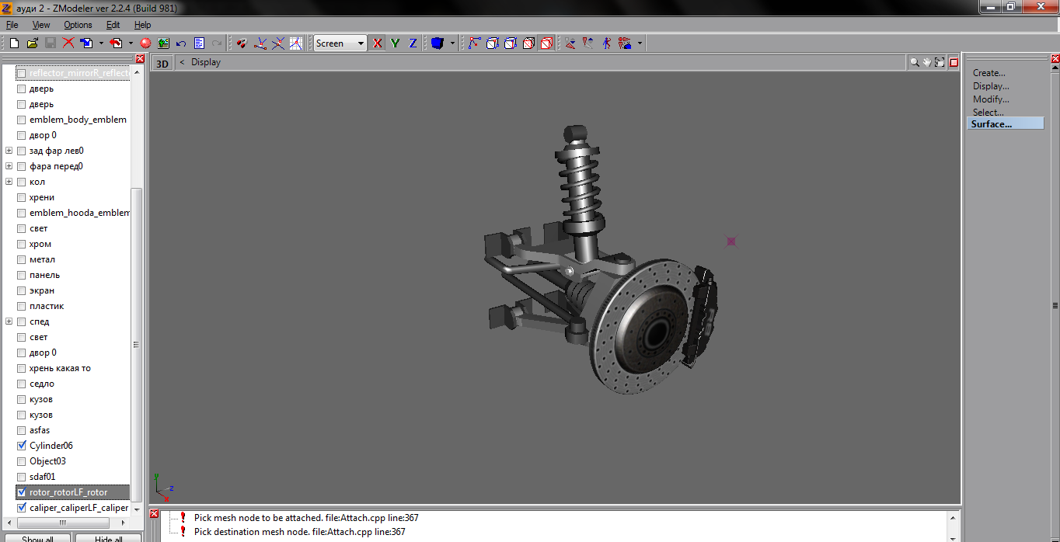The image size is (1060, 542).
Task: Open the Help menu
Action: [x=142, y=25]
